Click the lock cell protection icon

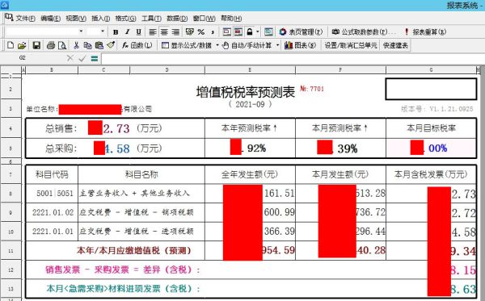point(250,31)
